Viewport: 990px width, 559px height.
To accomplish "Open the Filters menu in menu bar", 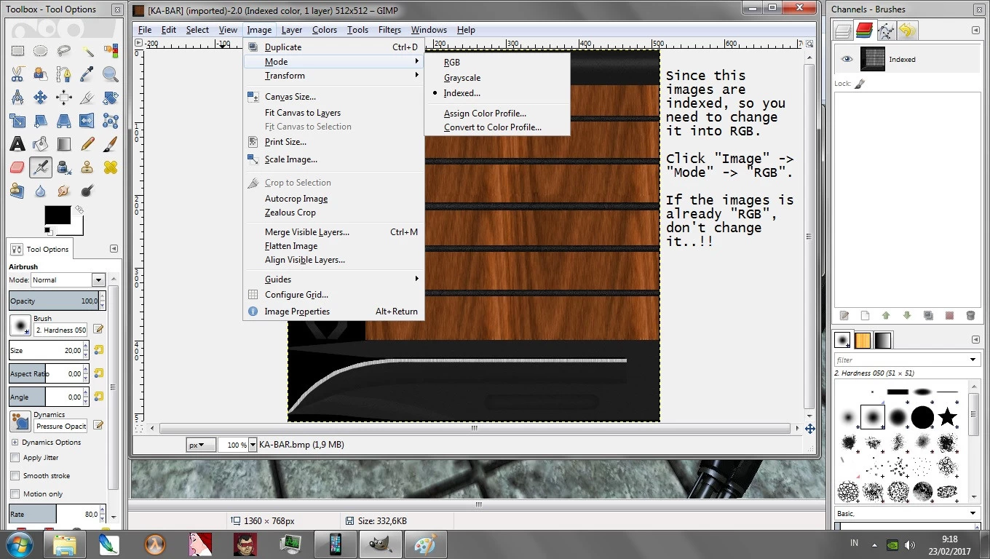I will coord(389,30).
